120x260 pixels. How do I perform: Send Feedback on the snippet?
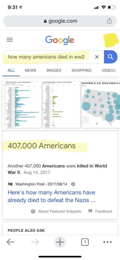(x=104, y=211)
